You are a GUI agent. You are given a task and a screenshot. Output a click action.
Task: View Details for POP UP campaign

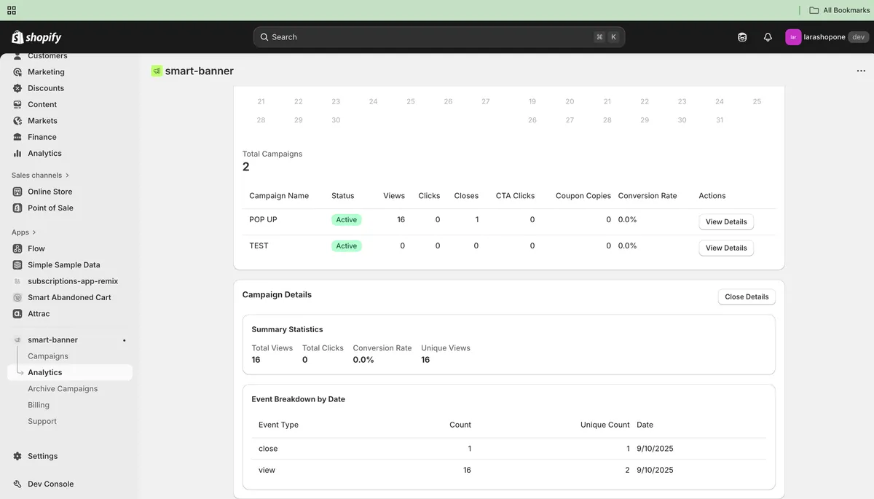click(725, 221)
